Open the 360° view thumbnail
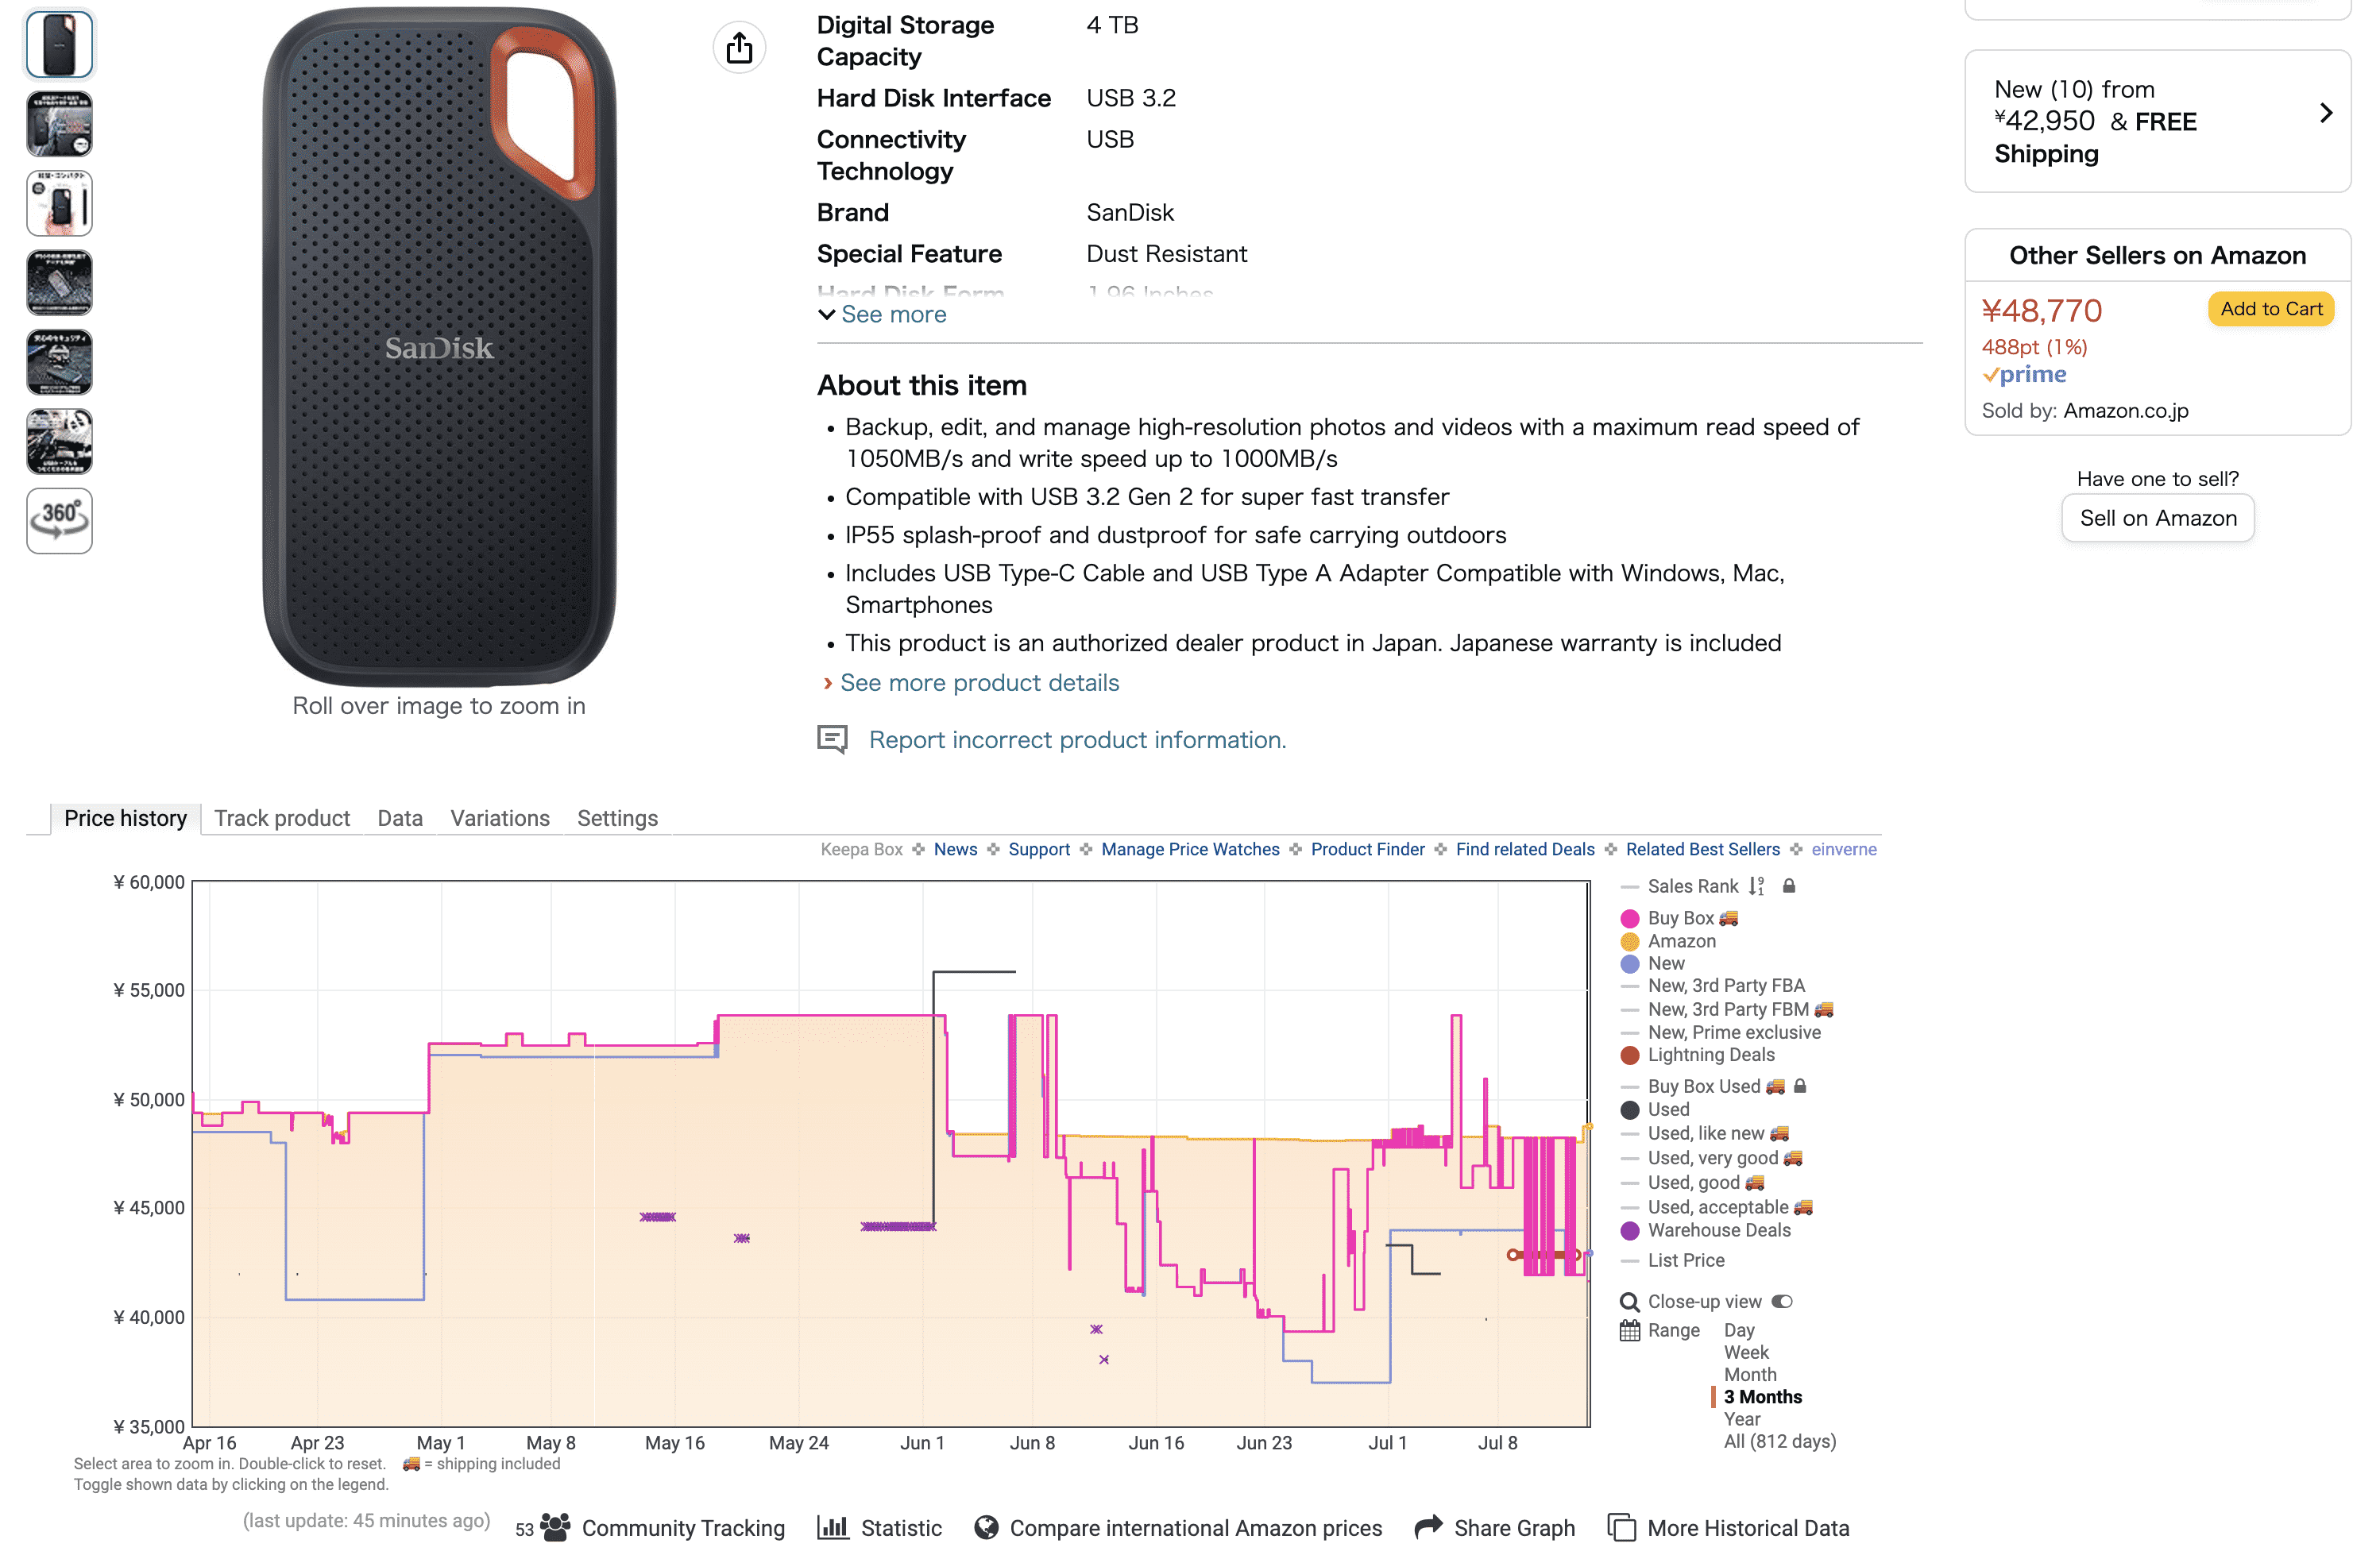Viewport: 2380px width, 1555px height. pos(59,520)
